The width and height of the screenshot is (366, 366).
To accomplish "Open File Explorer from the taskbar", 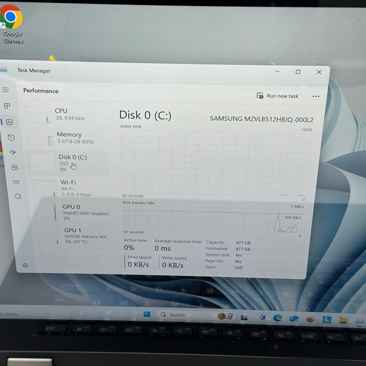I will point(343,320).
